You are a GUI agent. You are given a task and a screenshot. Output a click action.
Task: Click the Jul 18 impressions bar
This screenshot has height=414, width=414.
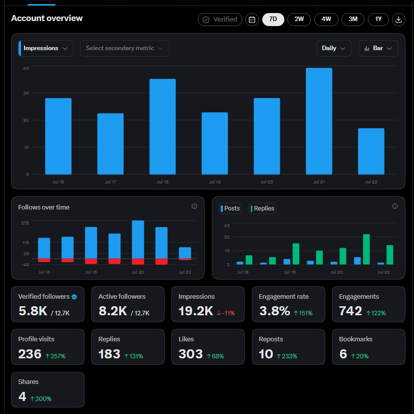pos(163,127)
